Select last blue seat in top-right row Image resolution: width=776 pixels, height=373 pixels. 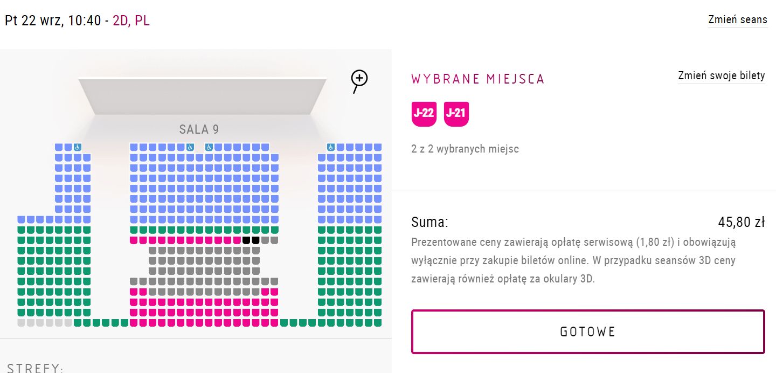click(x=378, y=147)
